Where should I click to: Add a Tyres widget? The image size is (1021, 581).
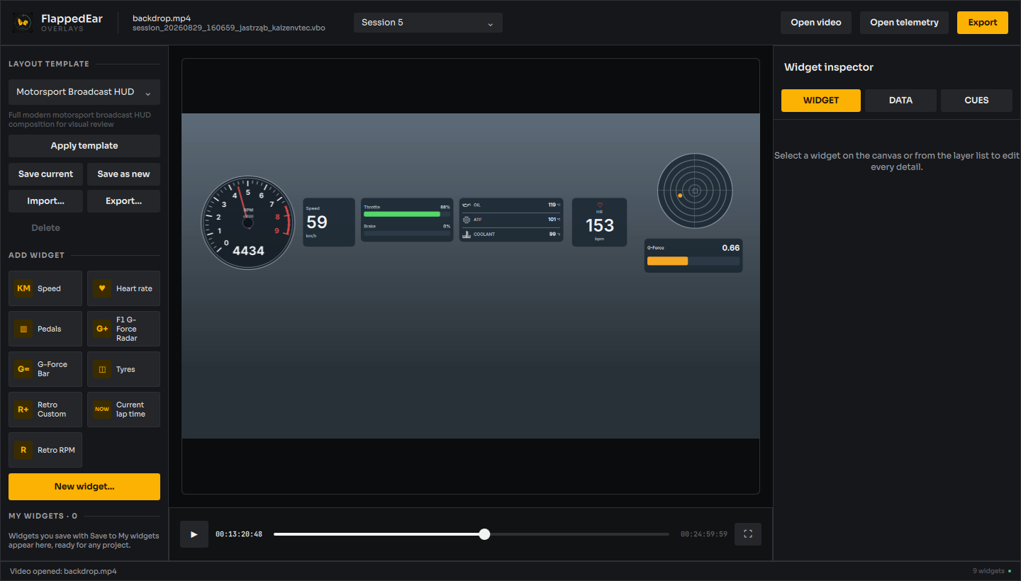click(x=123, y=369)
